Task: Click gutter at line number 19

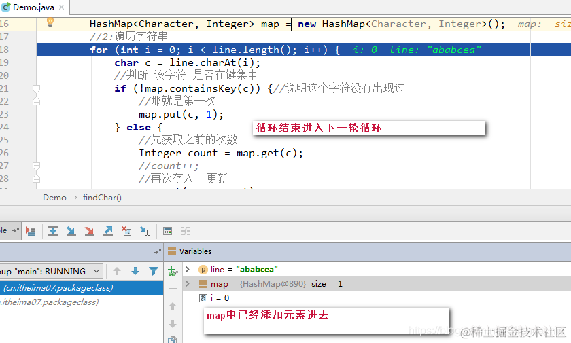Action: 4,62
